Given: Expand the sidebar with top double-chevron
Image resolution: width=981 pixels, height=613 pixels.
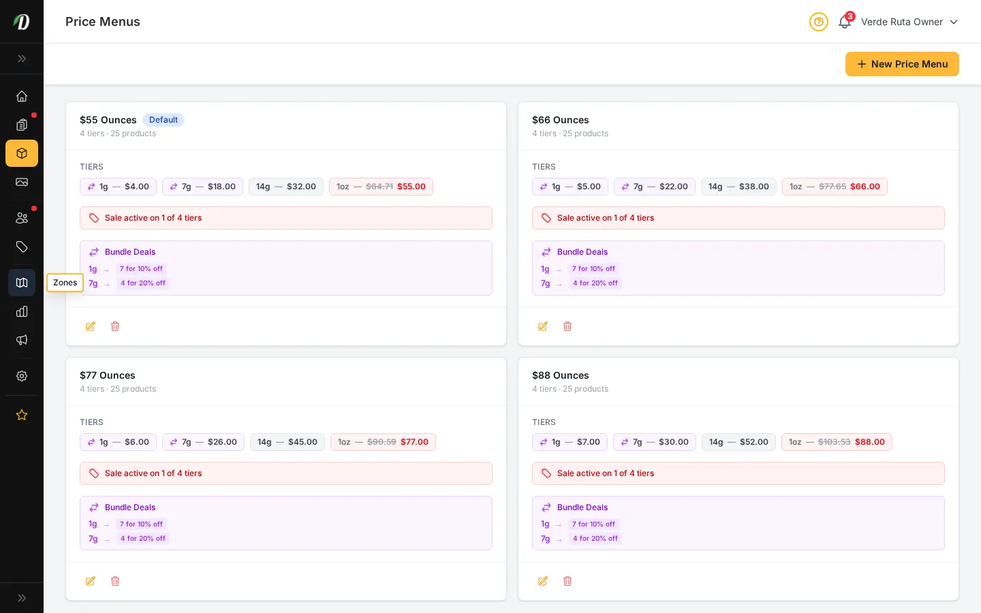Looking at the screenshot, I should point(22,59).
